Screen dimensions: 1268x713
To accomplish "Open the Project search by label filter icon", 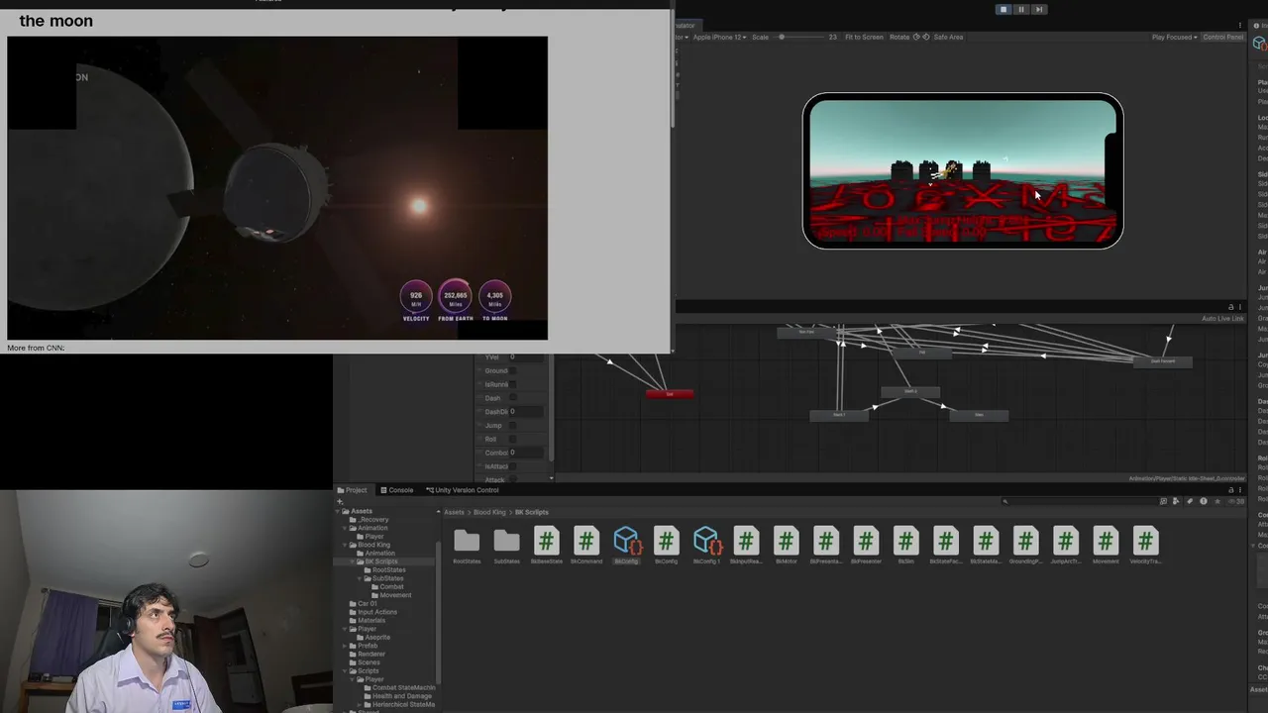I will coord(1190,501).
